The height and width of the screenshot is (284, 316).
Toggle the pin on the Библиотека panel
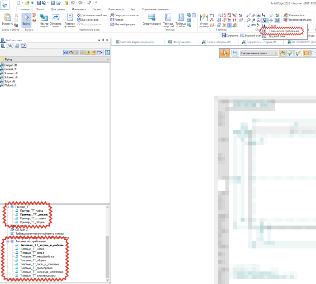(103, 40)
